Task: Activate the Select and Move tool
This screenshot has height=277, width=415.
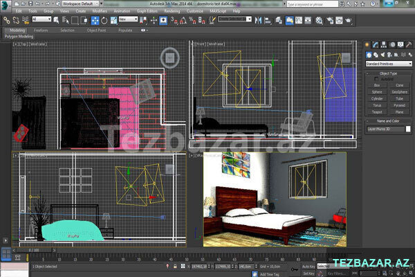Action: click(95, 20)
